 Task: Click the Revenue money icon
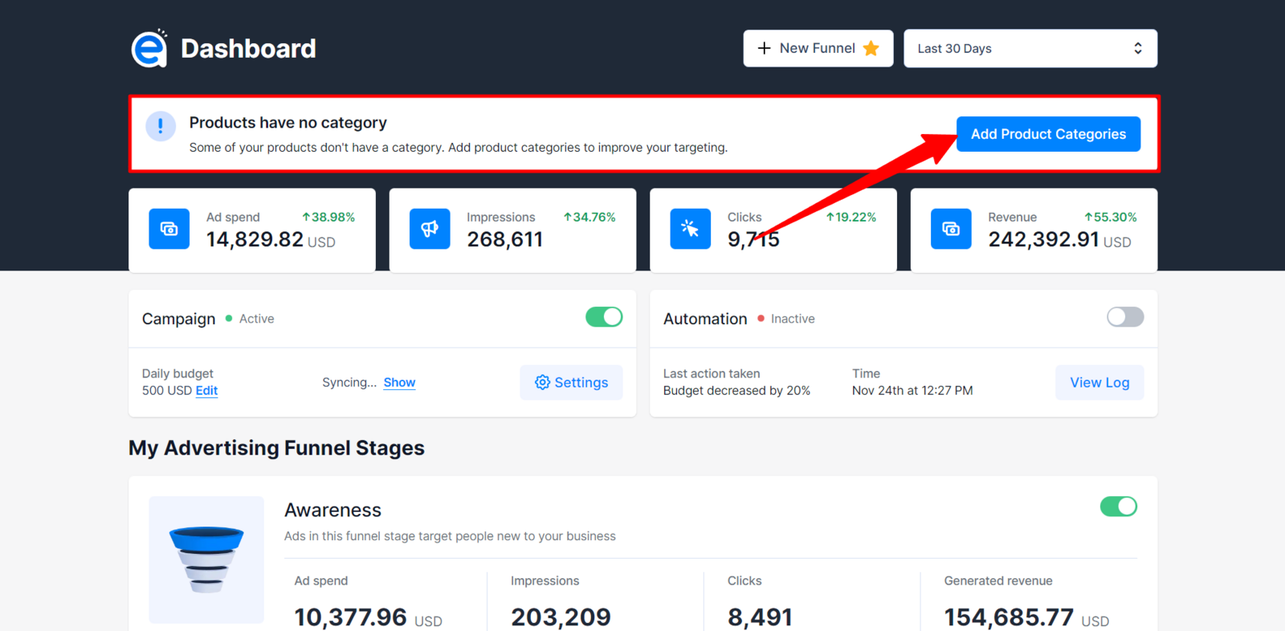pyautogui.click(x=951, y=229)
